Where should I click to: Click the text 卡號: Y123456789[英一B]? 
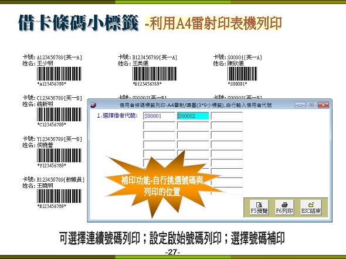click(x=52, y=139)
